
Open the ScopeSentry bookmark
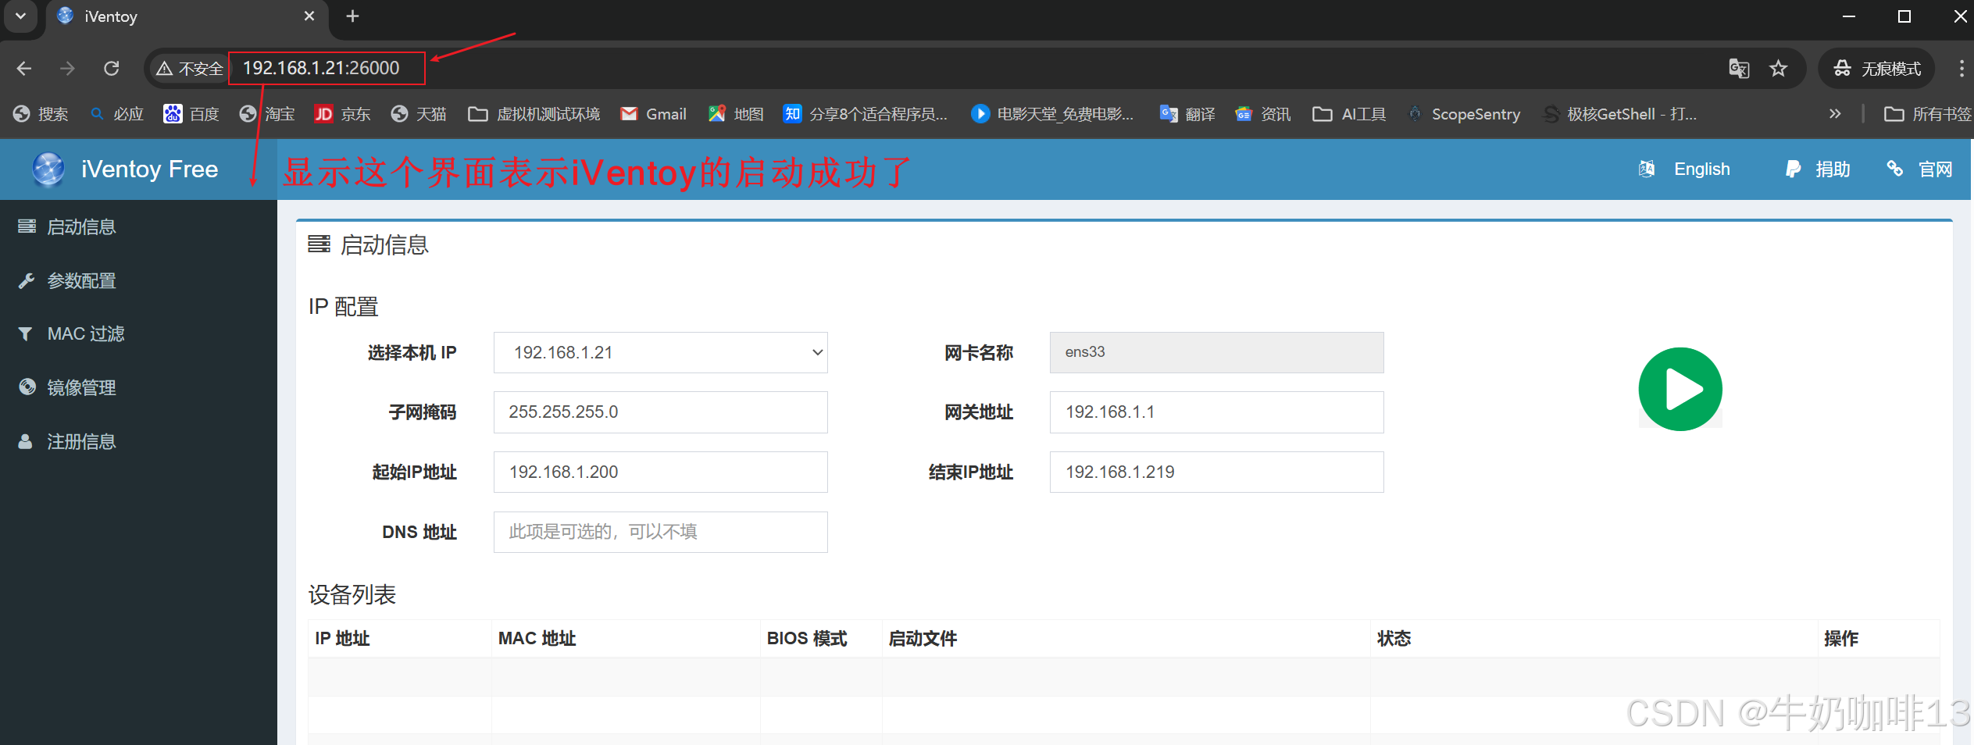pos(1464,115)
